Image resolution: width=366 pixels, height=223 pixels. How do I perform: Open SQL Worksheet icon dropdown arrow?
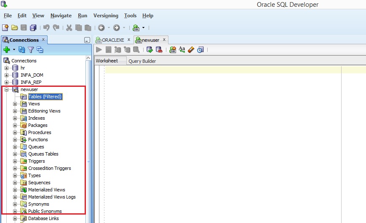pos(143,27)
